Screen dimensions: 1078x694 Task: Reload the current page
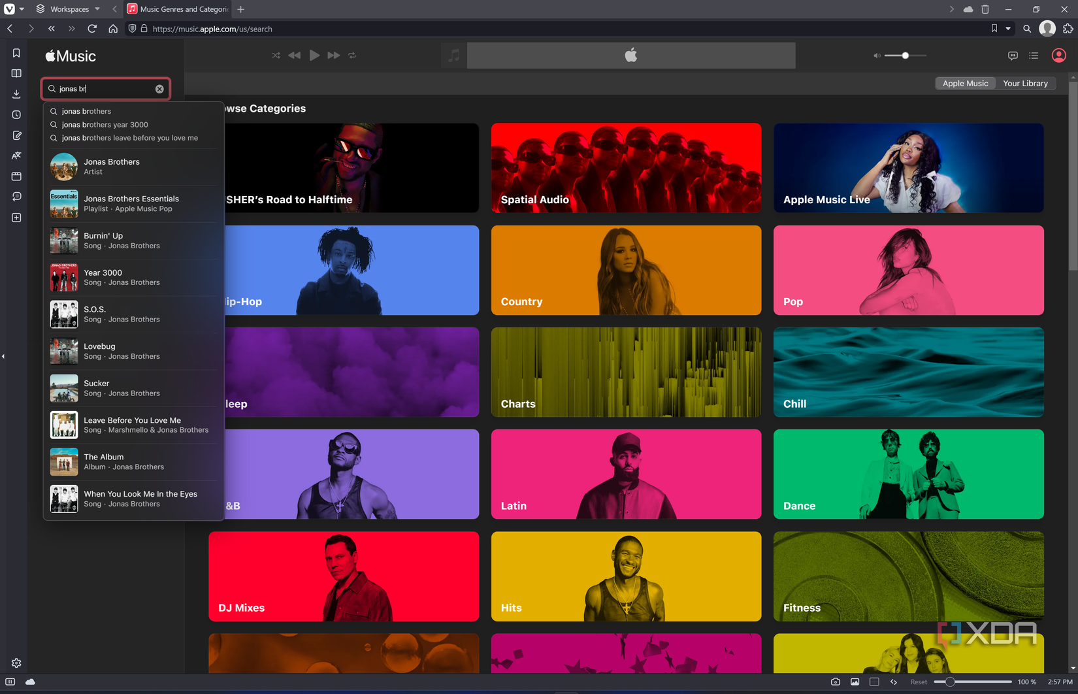pos(92,29)
